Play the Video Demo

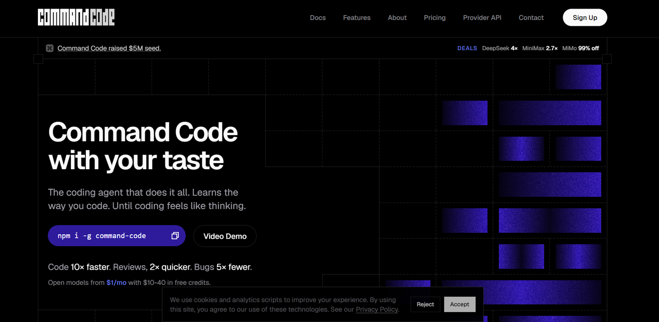tap(225, 236)
